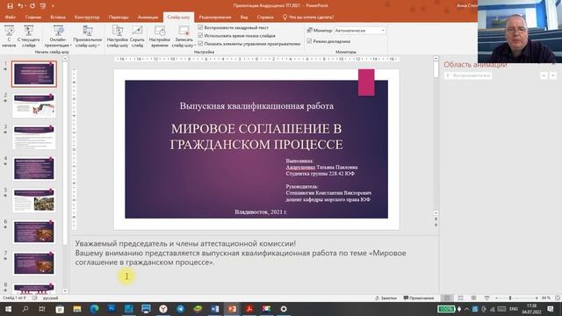The height and width of the screenshot is (316, 562).
Task: Click the Воспроизвести все button in animation pane
Action: point(468,75)
